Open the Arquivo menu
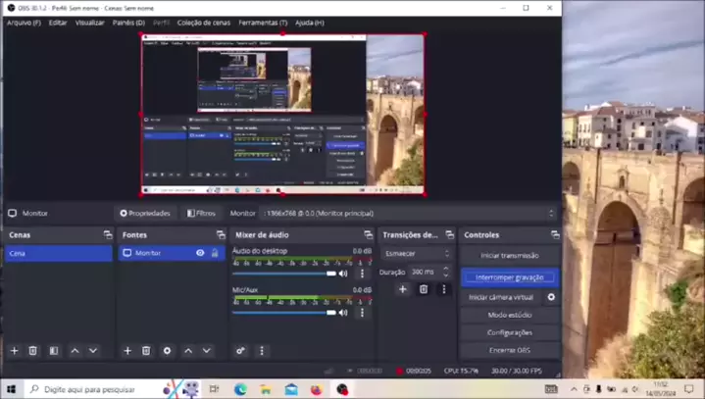The height and width of the screenshot is (399, 705). pyautogui.click(x=23, y=22)
